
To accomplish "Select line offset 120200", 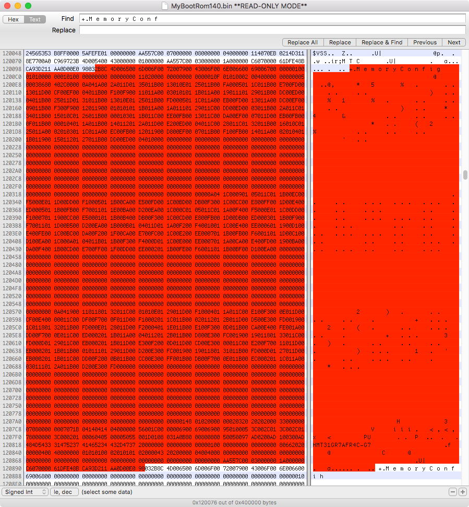I will point(12,139).
